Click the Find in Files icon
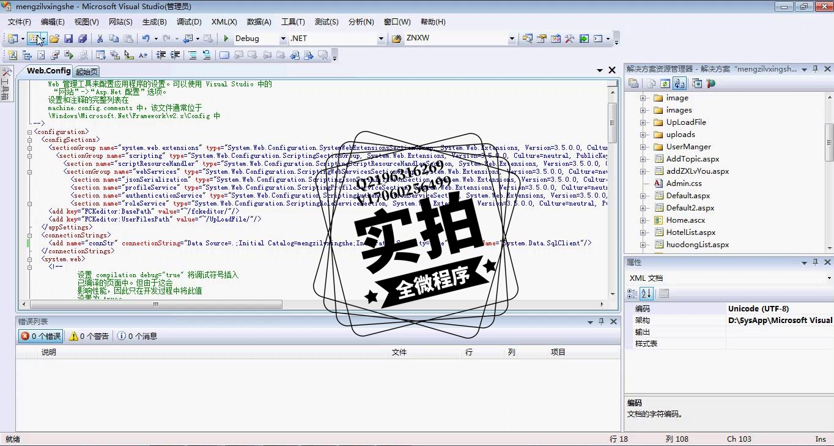The width and height of the screenshot is (834, 446). pyautogui.click(x=397, y=39)
